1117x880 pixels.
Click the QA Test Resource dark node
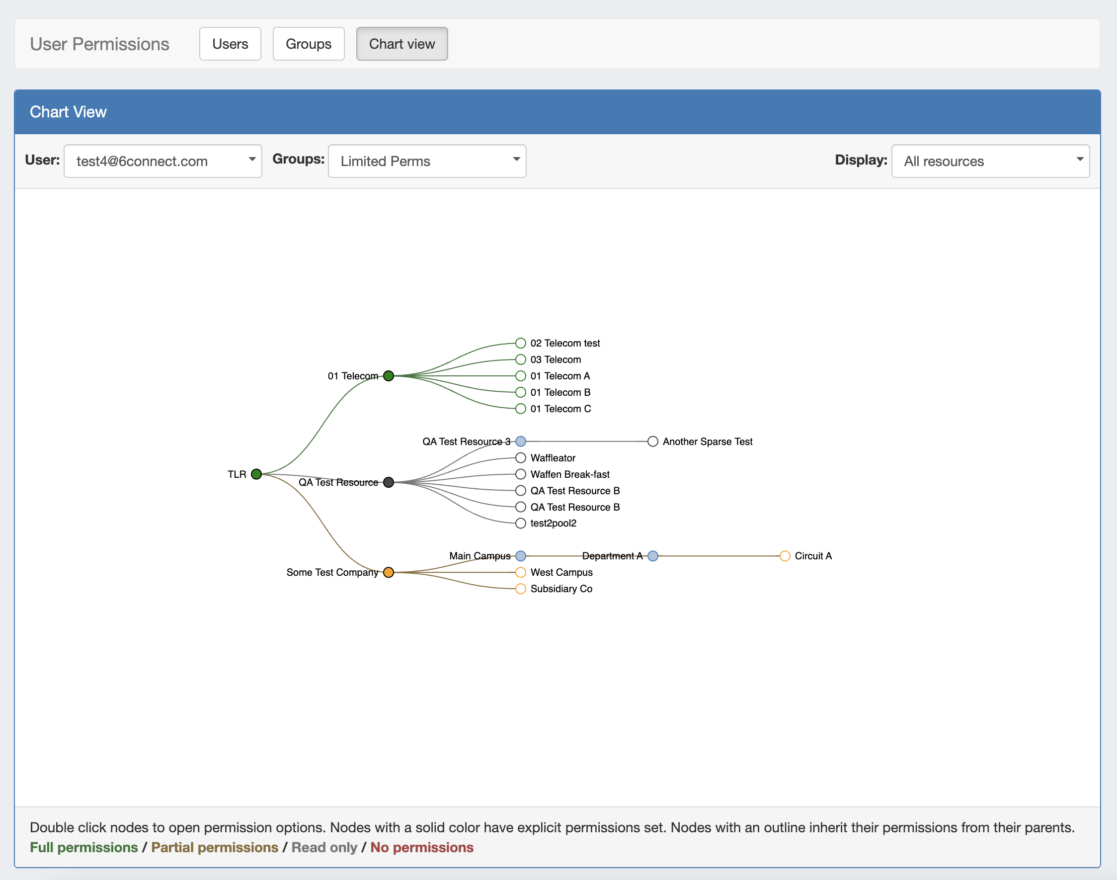pyautogui.click(x=389, y=482)
